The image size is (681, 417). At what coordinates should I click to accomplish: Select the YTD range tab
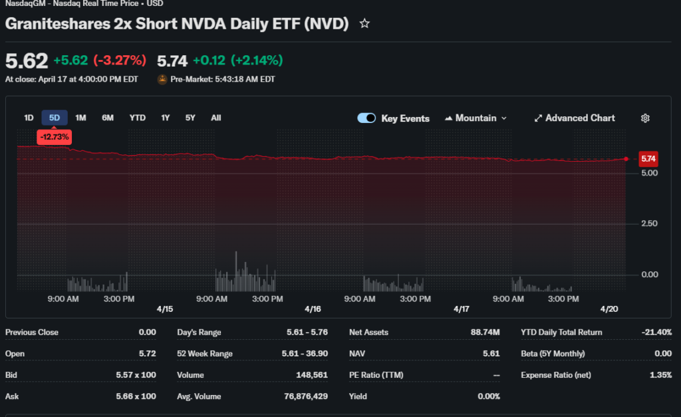click(137, 118)
